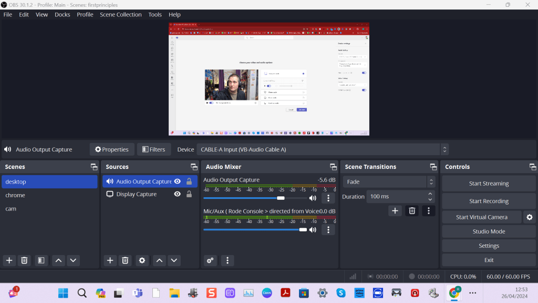Image resolution: width=538 pixels, height=303 pixels.
Task: Select the chrome scene
Action: [x=49, y=195]
